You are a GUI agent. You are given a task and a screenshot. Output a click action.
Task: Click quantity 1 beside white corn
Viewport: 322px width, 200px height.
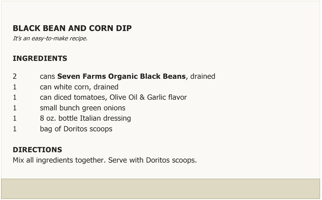[x=14, y=87]
